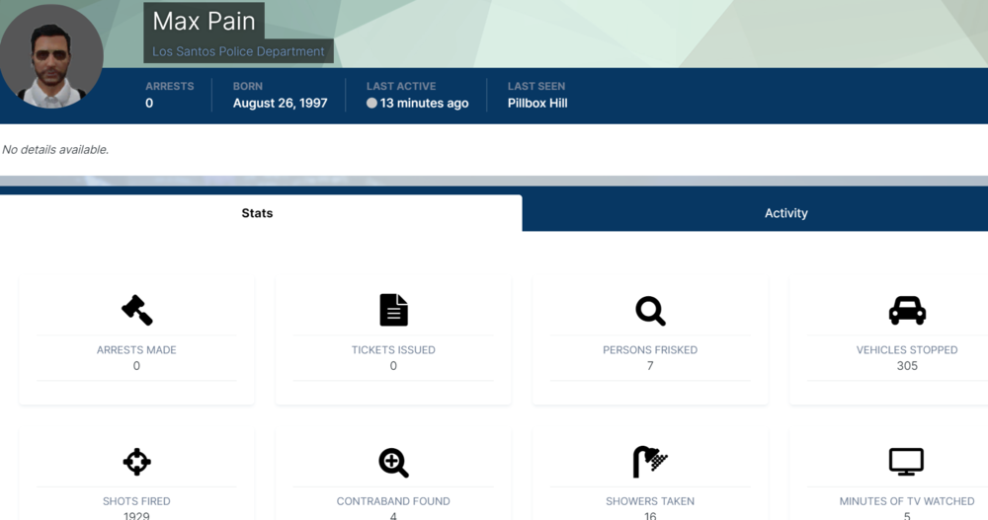
Task: Click the value 305 under Vehicles Stopped
Action: tap(907, 366)
